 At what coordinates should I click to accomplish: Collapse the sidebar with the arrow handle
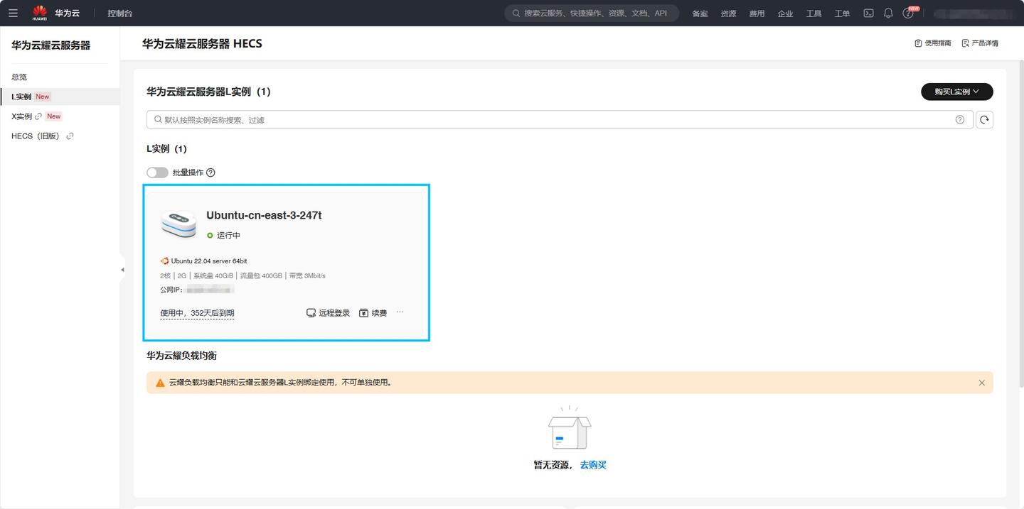tap(122, 270)
